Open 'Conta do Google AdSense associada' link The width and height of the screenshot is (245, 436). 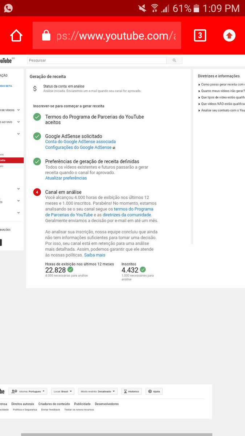tap(80, 142)
